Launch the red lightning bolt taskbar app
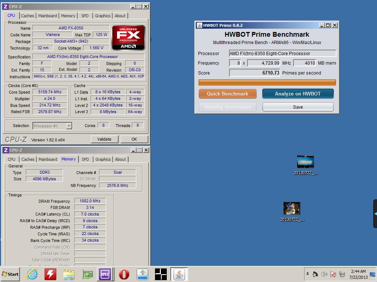The width and height of the screenshot is (377, 282). point(50,274)
